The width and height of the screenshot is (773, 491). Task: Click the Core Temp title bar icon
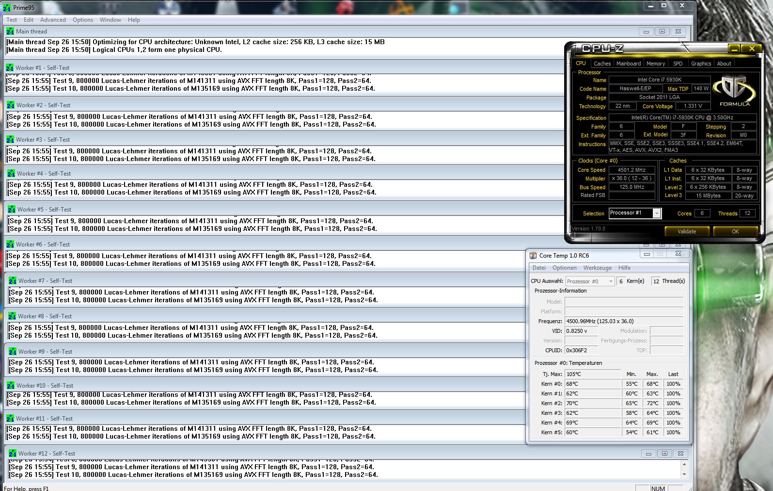click(533, 255)
